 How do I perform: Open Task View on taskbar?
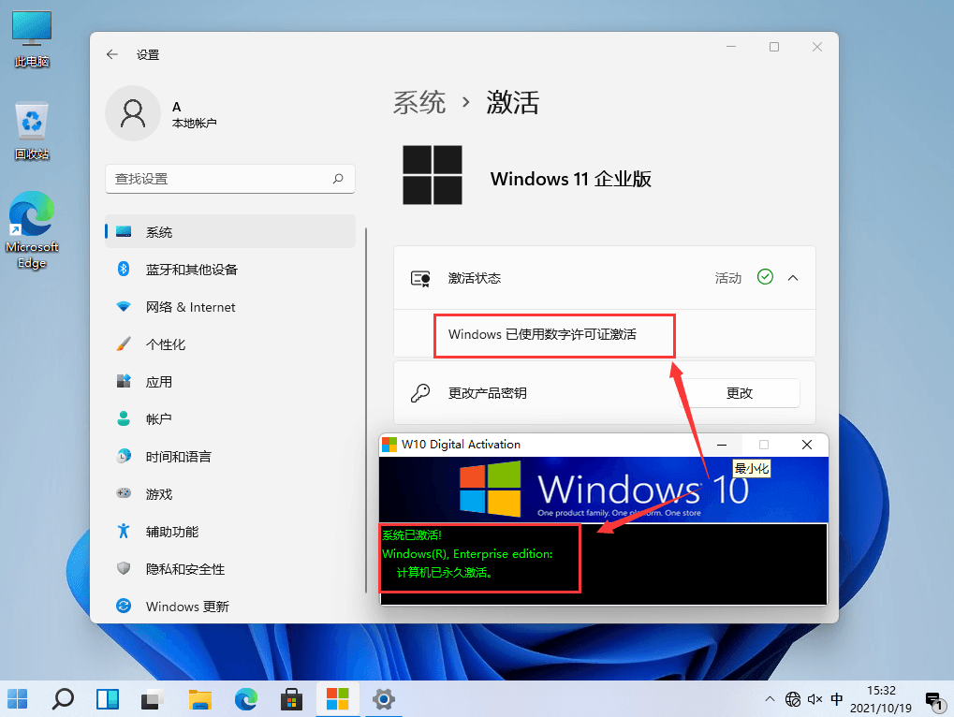pyautogui.click(x=154, y=699)
